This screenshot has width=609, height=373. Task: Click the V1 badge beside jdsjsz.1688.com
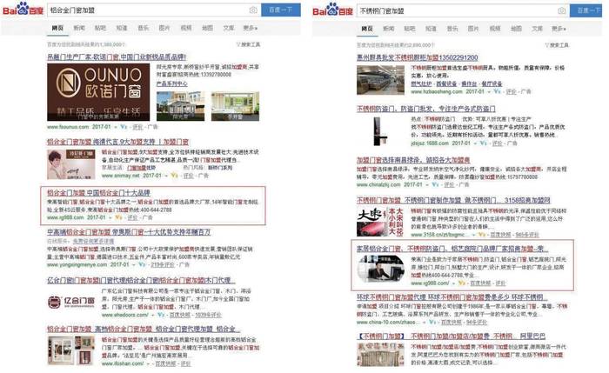point(483,143)
